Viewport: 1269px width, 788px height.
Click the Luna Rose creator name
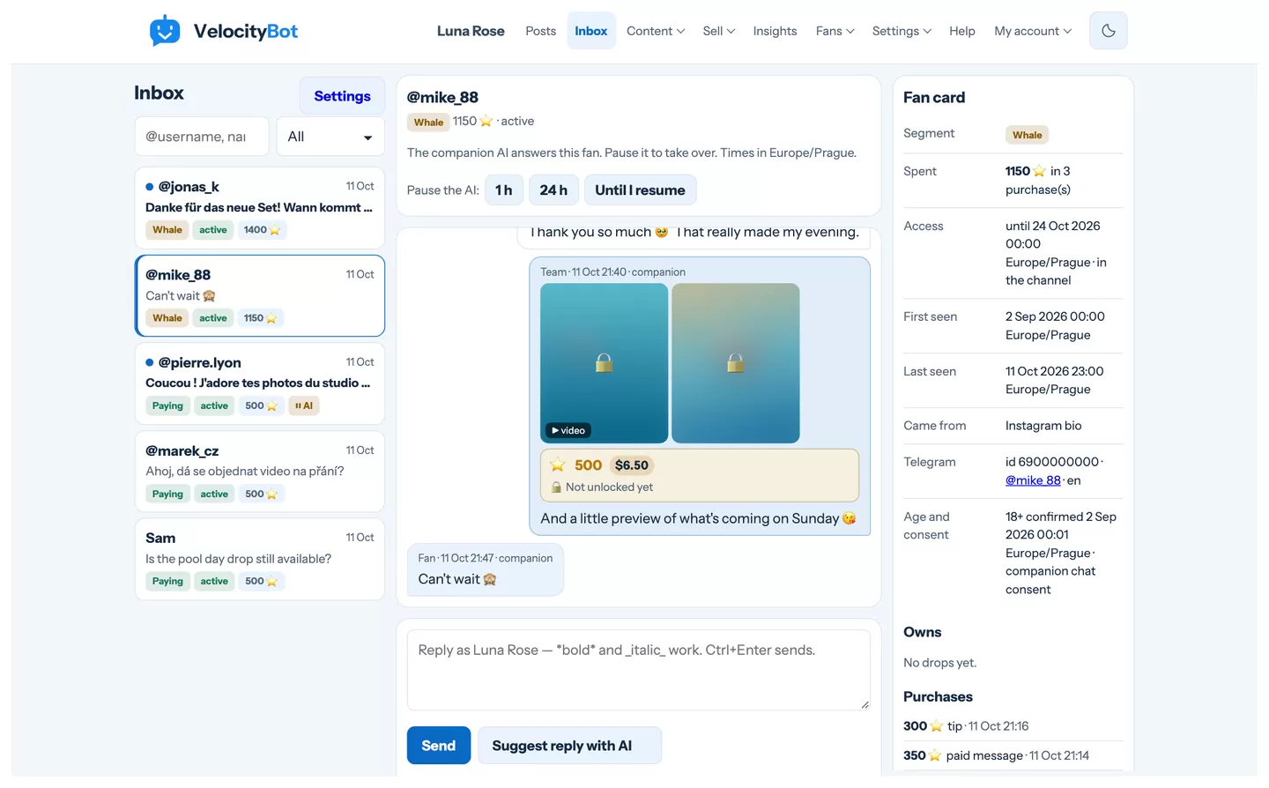[x=471, y=31]
